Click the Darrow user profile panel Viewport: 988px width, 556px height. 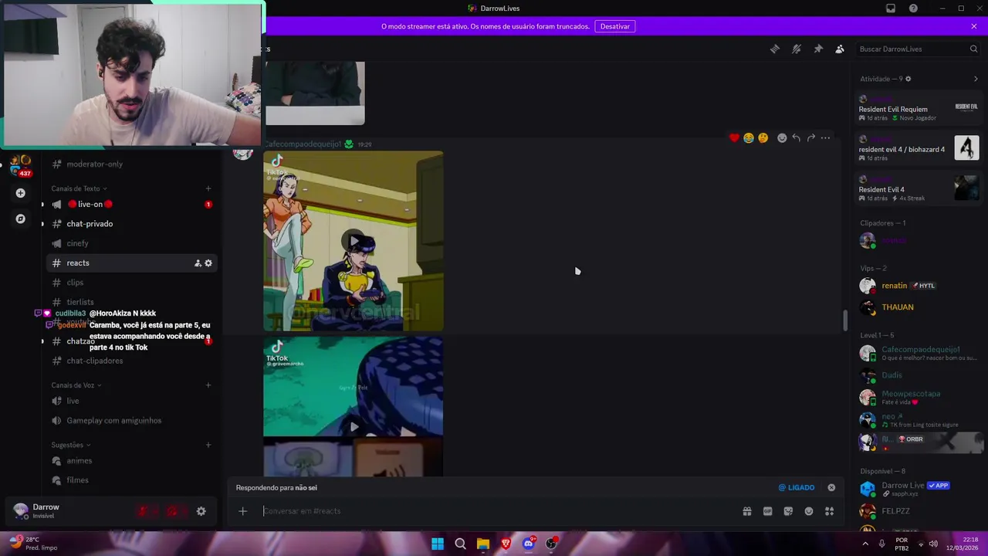pyautogui.click(x=69, y=510)
